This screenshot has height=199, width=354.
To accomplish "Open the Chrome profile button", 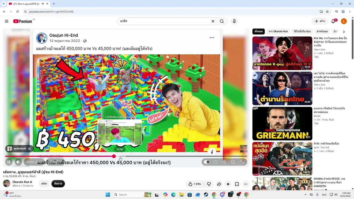I will coord(343,12).
